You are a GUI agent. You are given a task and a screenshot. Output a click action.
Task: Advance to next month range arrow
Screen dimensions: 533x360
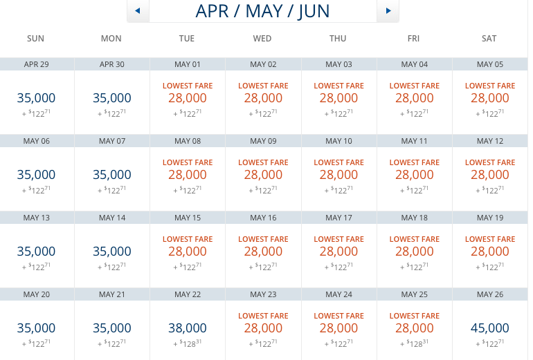pos(388,11)
